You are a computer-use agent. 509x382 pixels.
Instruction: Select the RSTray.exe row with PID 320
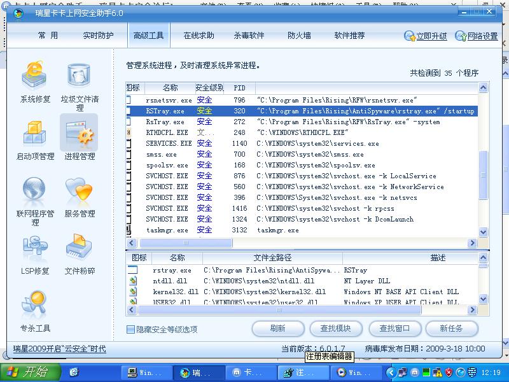tap(302, 111)
